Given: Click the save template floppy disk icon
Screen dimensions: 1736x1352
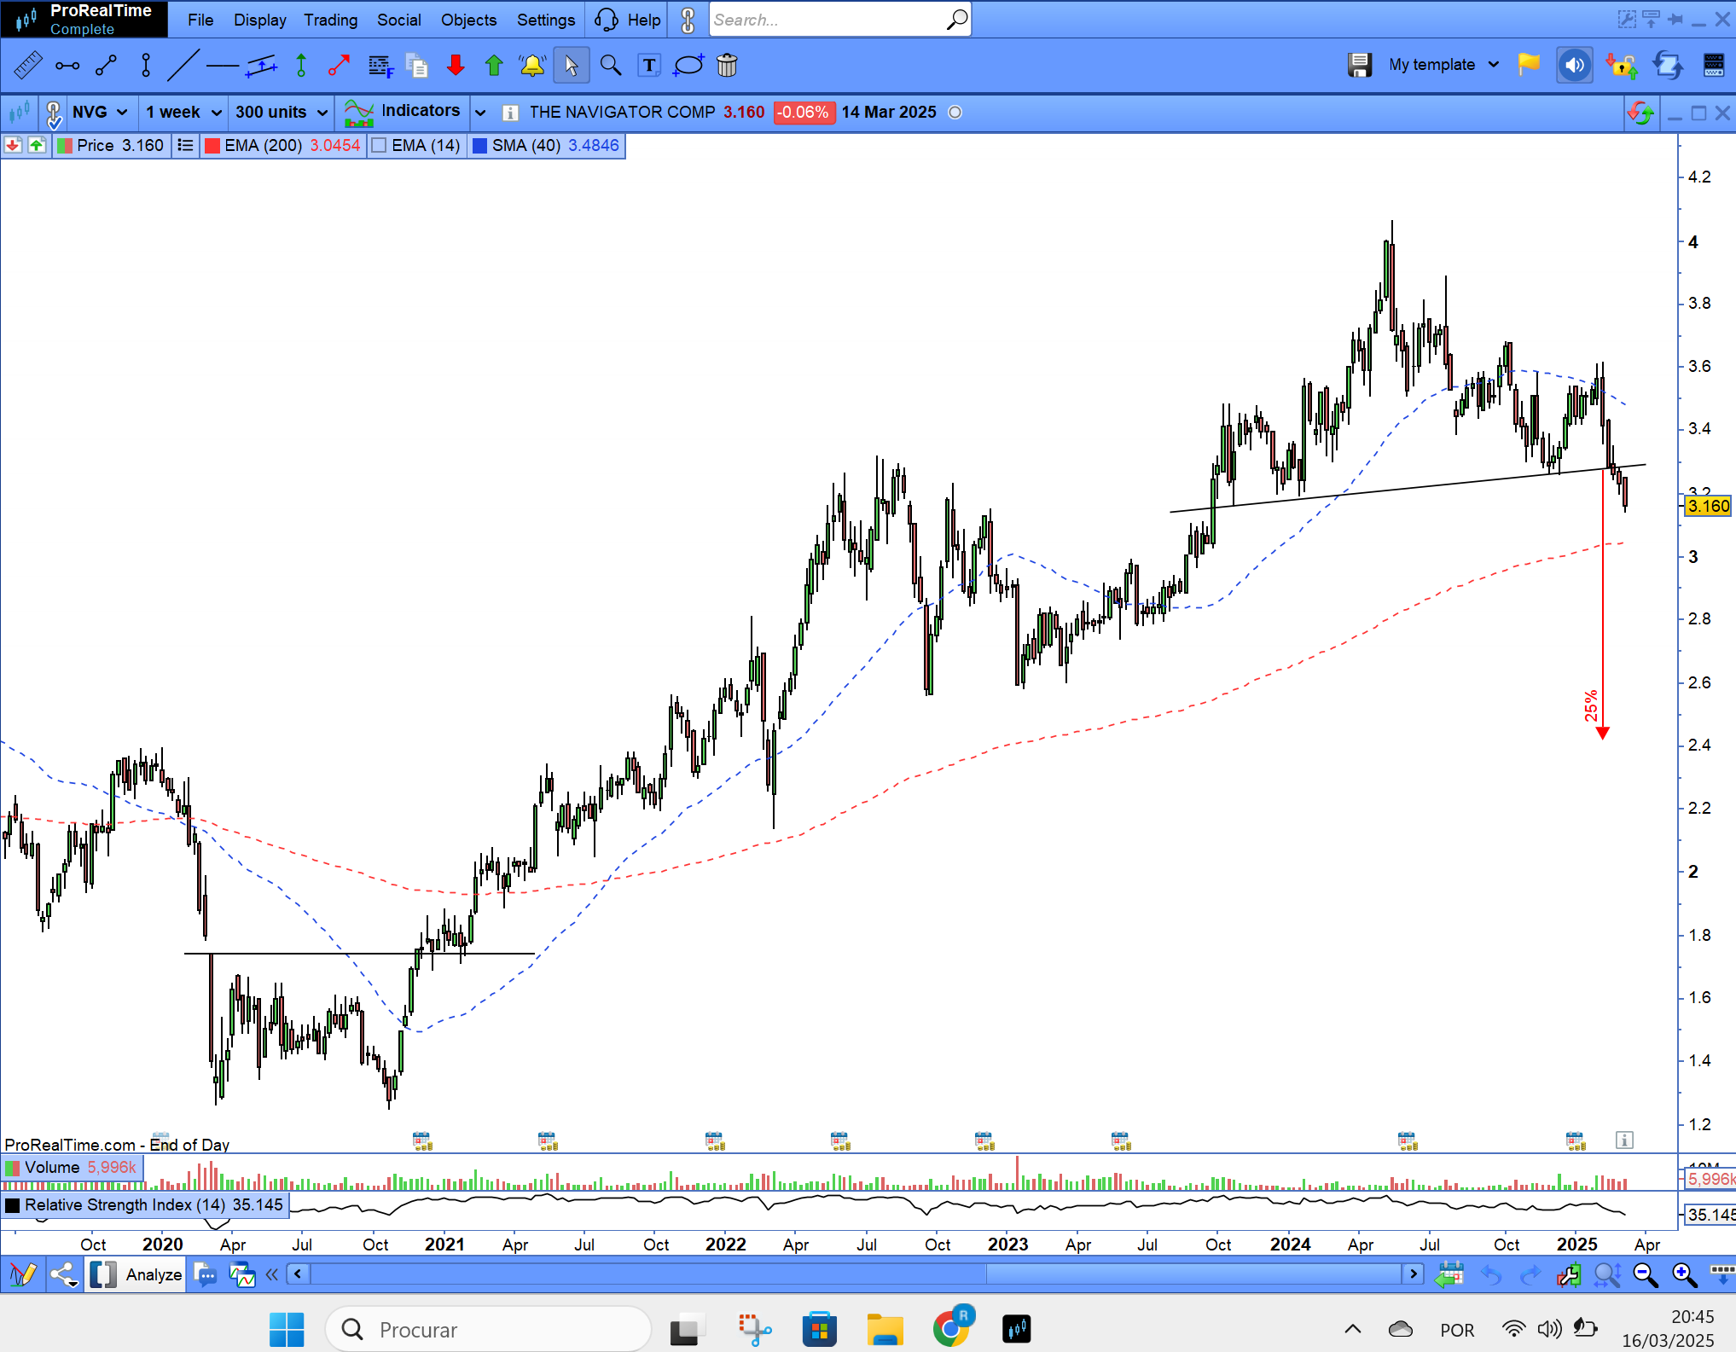Looking at the screenshot, I should pos(1359,65).
